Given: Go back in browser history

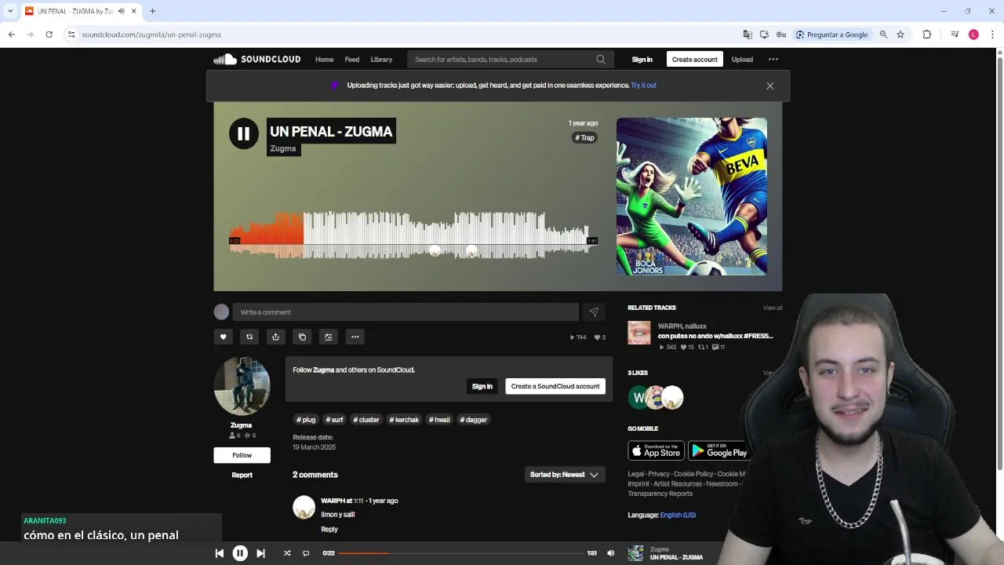Looking at the screenshot, I should pyautogui.click(x=11, y=35).
